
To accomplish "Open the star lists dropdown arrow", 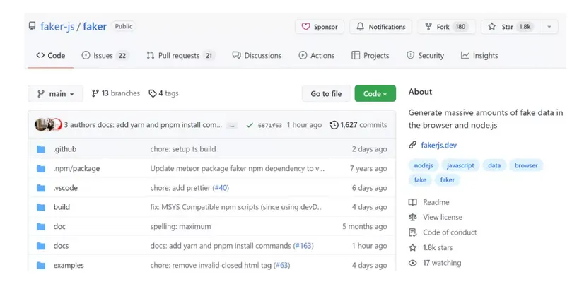I will coord(549,27).
